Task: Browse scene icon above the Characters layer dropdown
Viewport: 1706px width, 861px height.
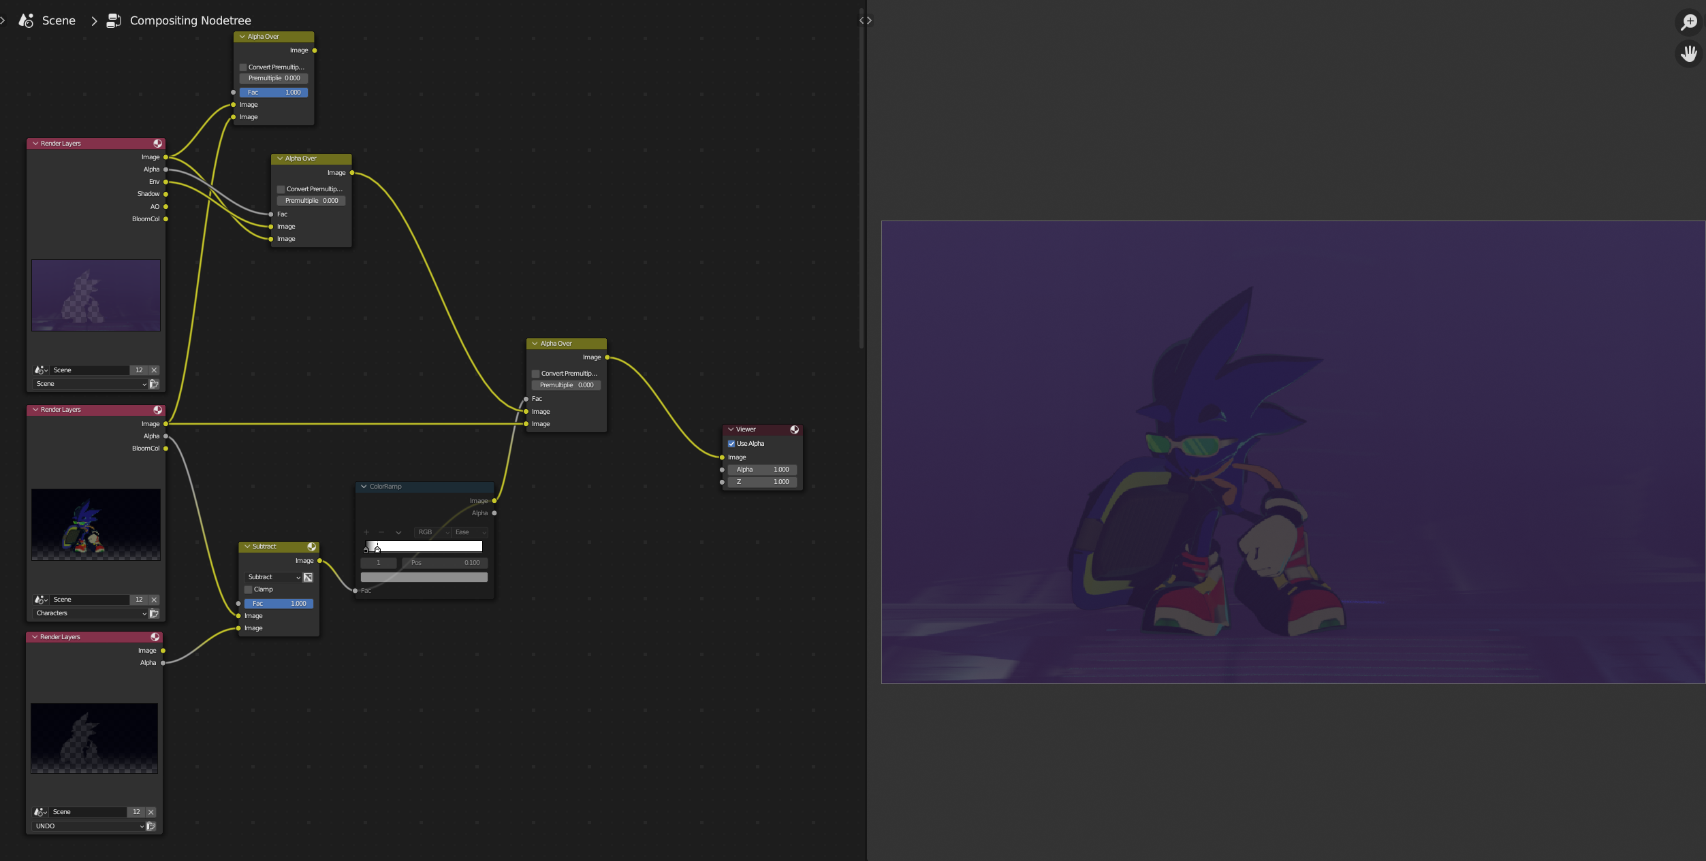Action: (x=41, y=600)
